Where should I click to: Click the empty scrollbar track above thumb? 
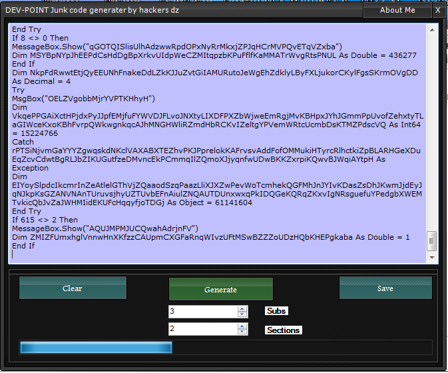pyautogui.click(x=431, y=133)
